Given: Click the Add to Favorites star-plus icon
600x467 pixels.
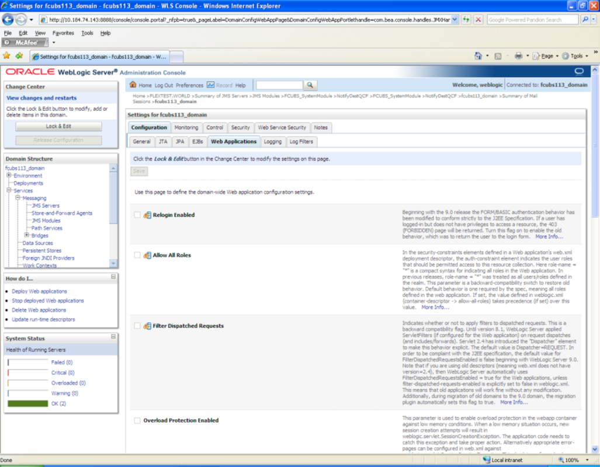Looking at the screenshot, I should pos(19,56).
